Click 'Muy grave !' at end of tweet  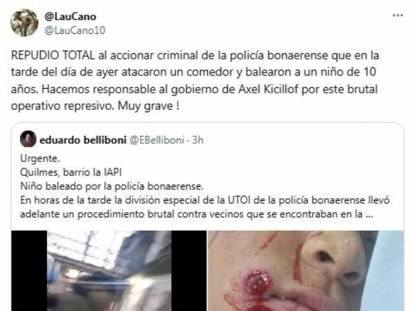point(148,106)
